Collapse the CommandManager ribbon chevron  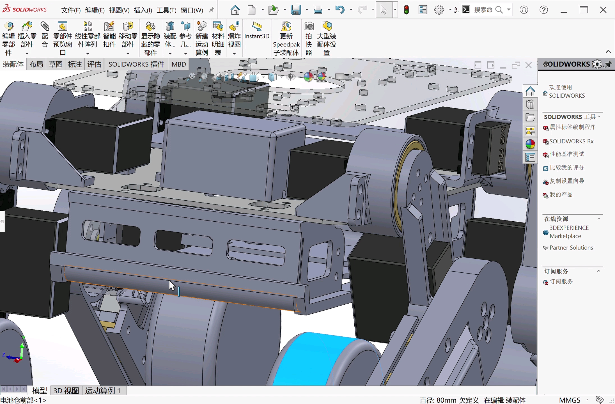[608, 52]
